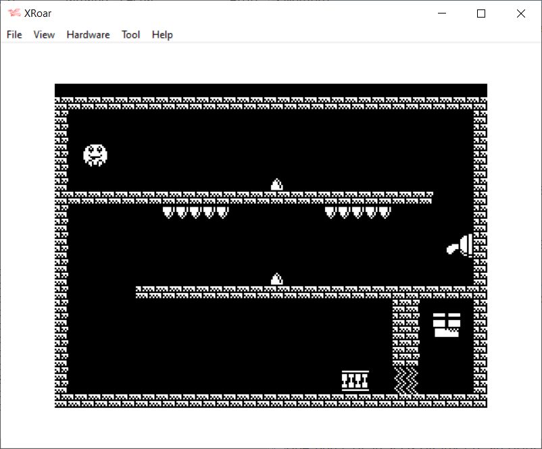This screenshot has width=542, height=449.
Task: Open the Tool menu
Action: coord(130,34)
